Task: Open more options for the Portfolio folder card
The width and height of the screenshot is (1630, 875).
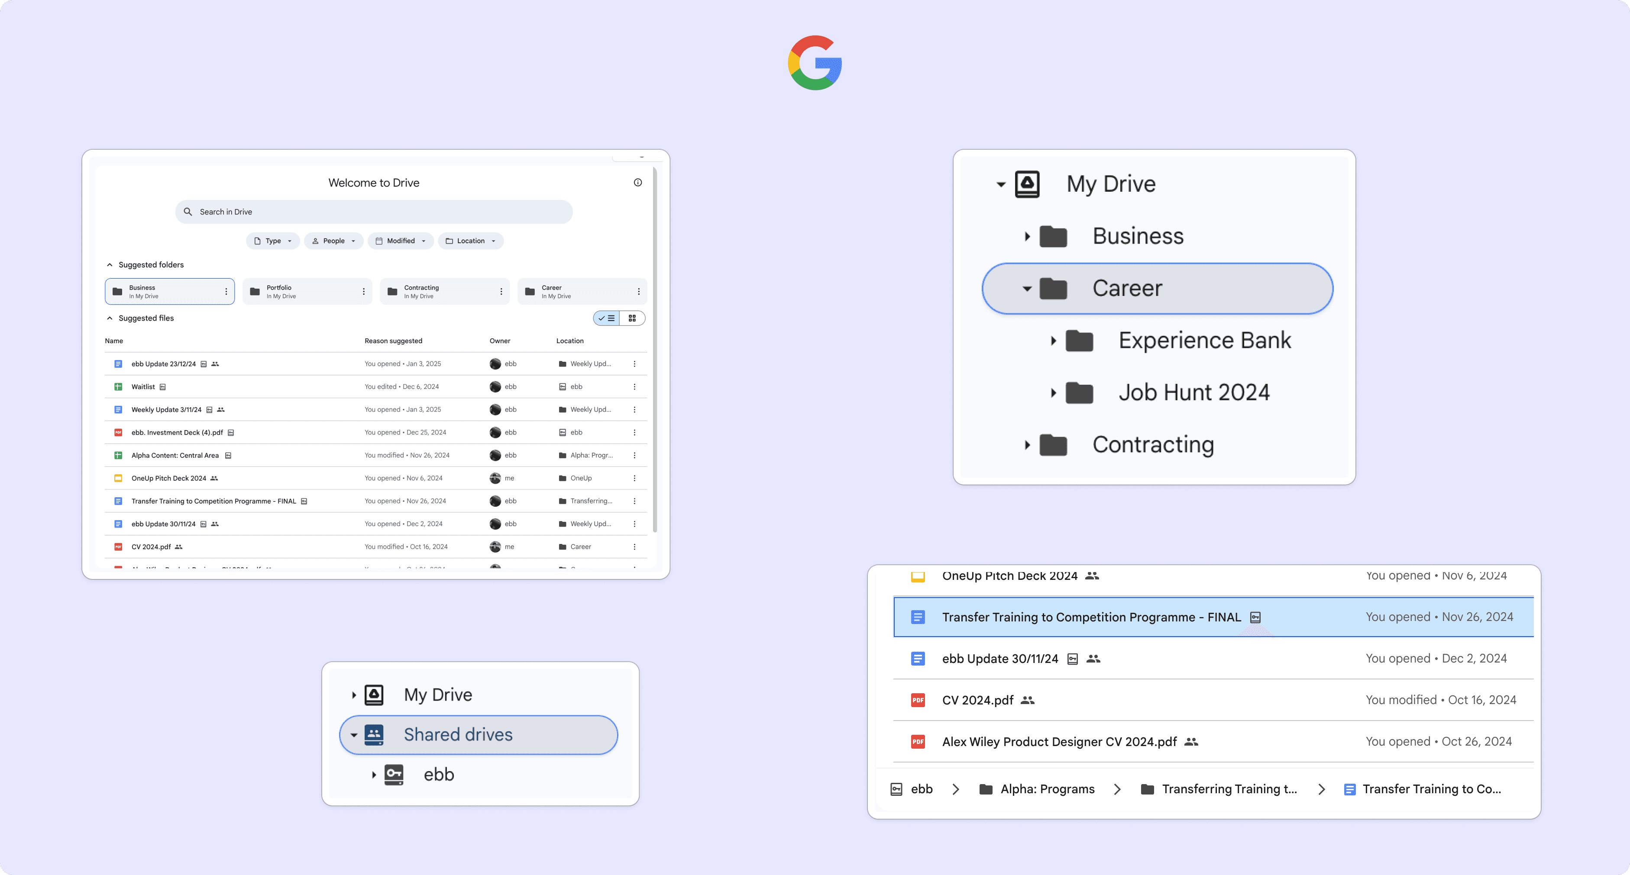Action: tap(363, 292)
